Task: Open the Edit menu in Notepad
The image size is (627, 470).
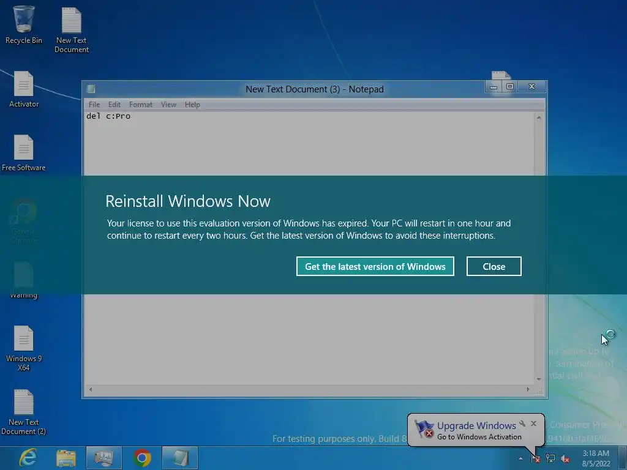Action: click(x=115, y=104)
